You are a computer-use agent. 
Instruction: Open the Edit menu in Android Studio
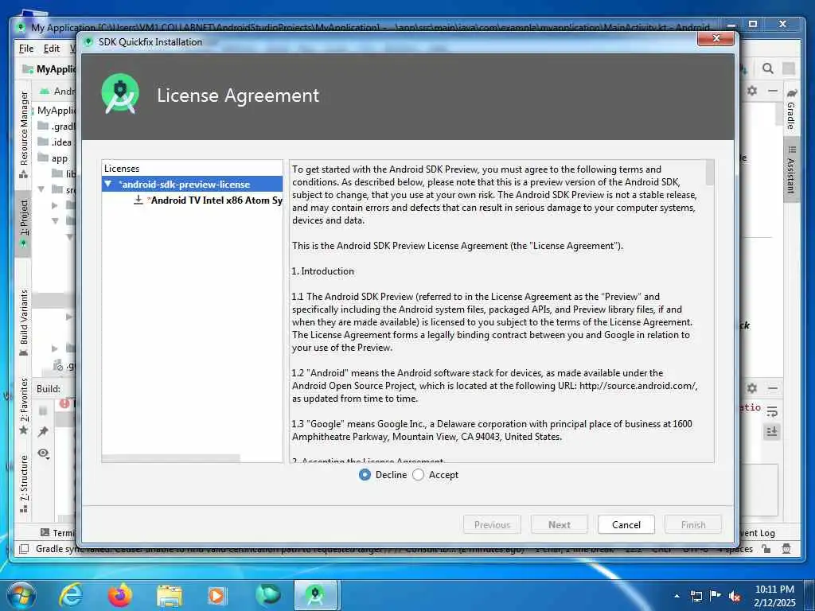coord(52,49)
